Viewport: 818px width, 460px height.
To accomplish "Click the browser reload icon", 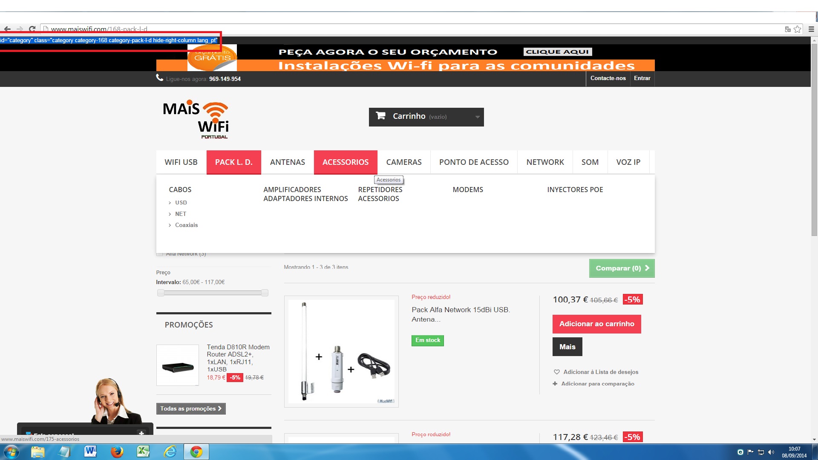I will pos(32,29).
